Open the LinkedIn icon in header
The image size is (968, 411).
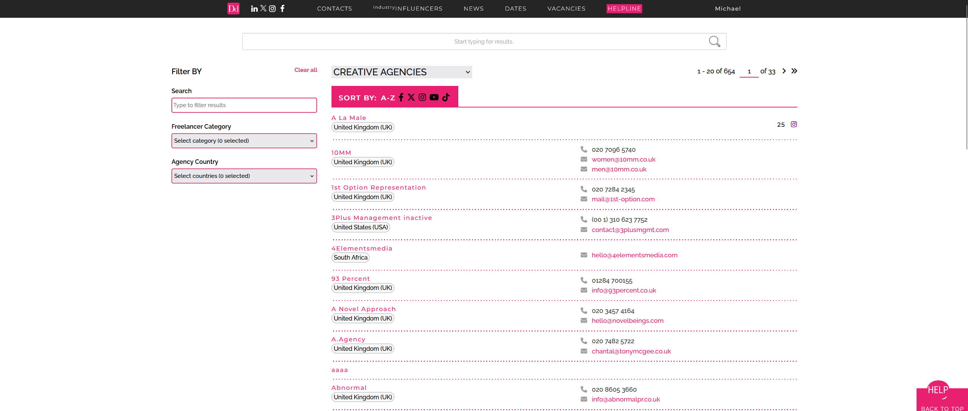point(254,9)
